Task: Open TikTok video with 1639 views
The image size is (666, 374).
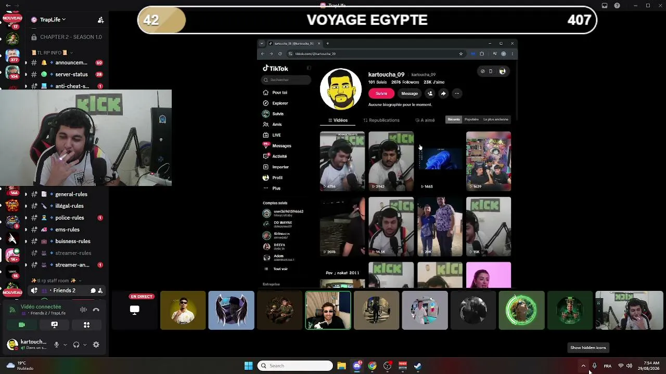Action: [489, 161]
